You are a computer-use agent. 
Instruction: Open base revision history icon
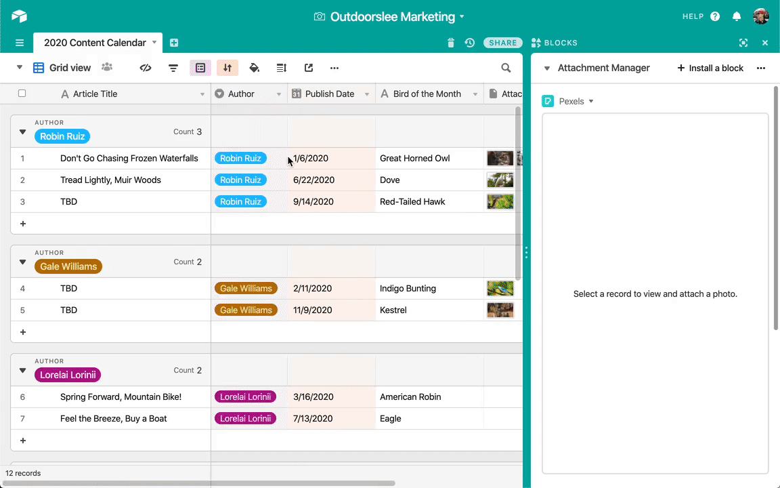click(x=470, y=43)
